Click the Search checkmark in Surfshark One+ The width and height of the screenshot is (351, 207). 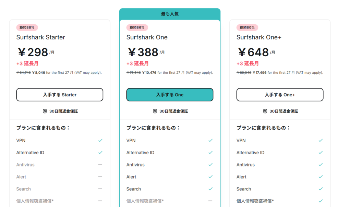click(320, 189)
